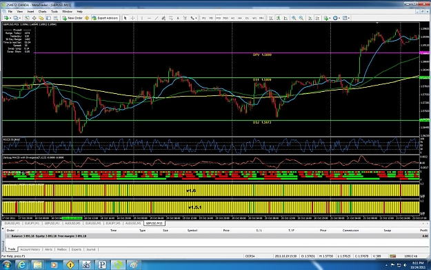The height and width of the screenshot is (270, 431).
Task: Open the Tools menu
Action: pyautogui.click(x=54, y=12)
